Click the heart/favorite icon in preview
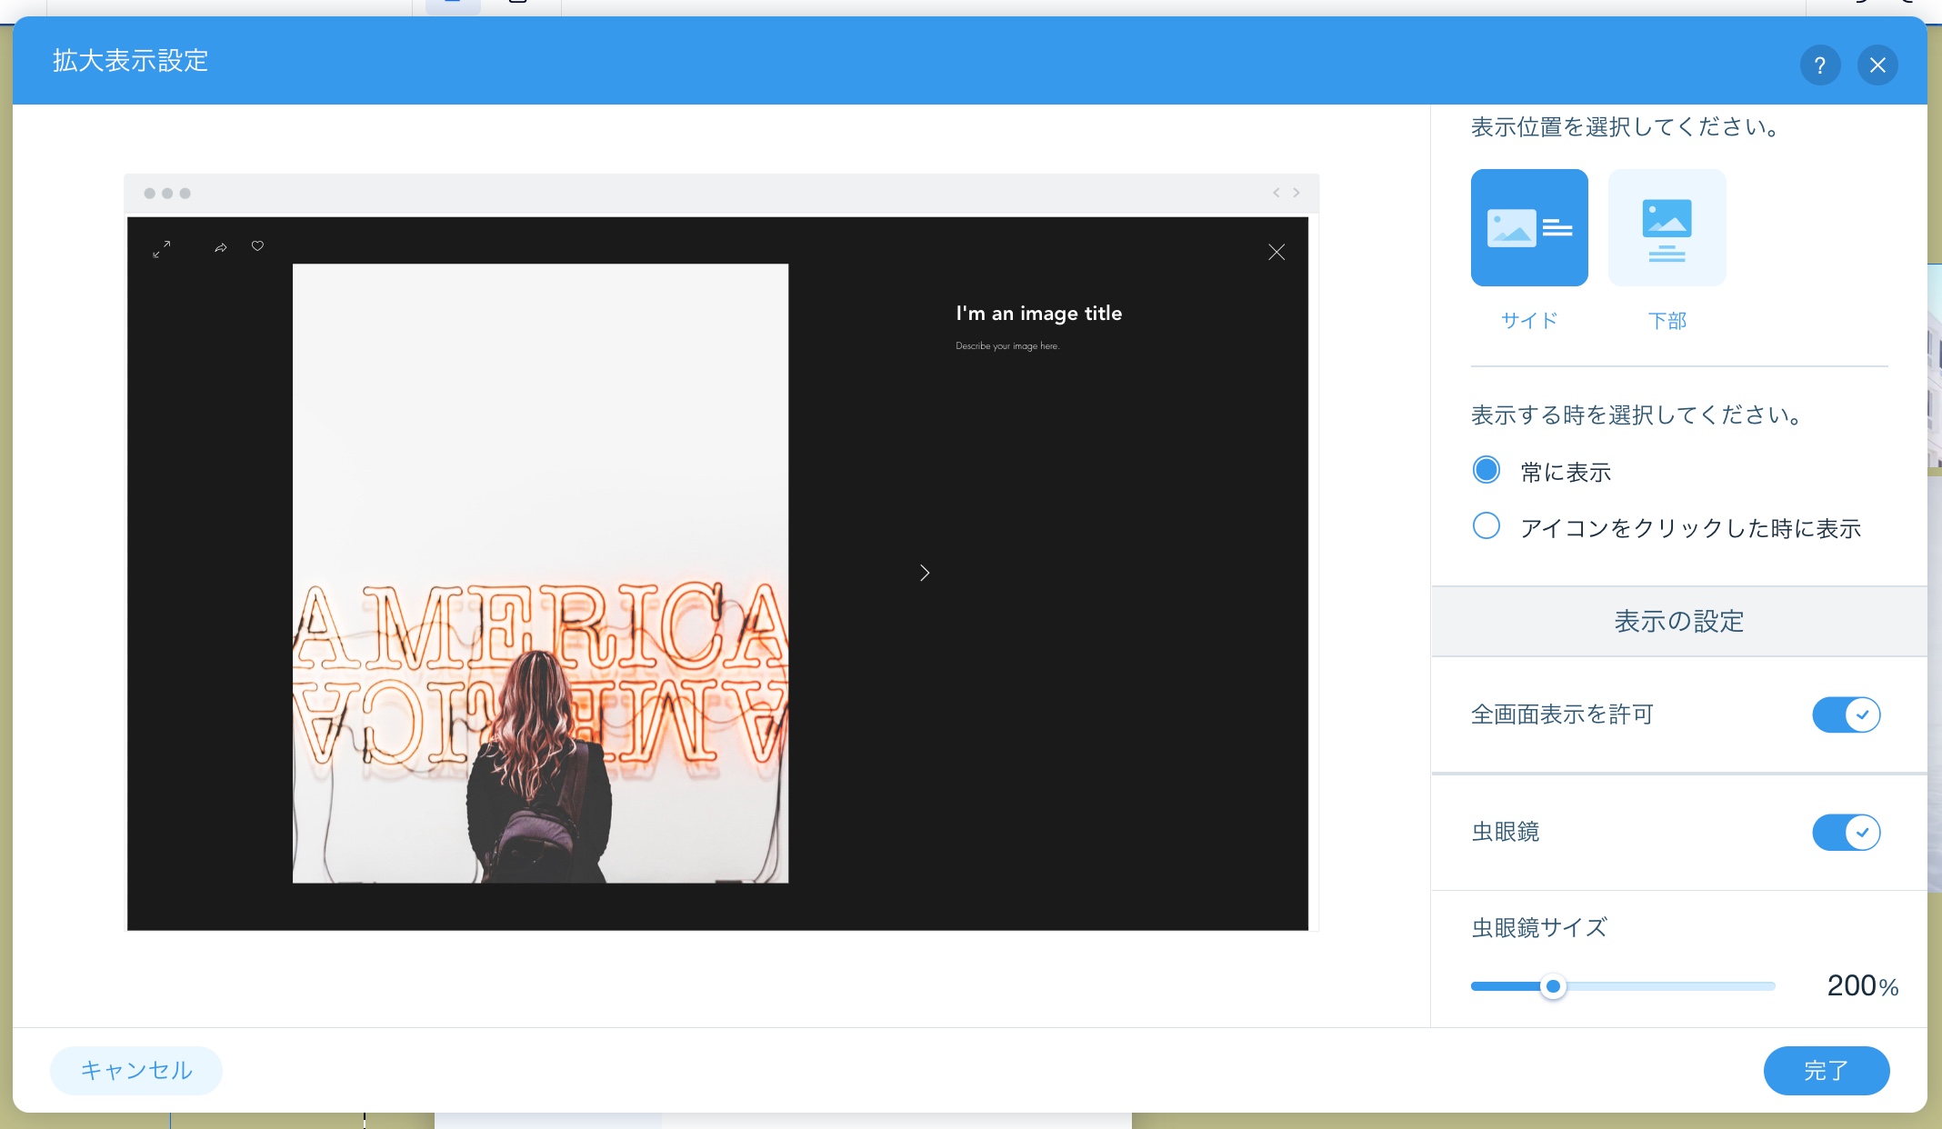The width and height of the screenshot is (1942, 1129). [256, 247]
